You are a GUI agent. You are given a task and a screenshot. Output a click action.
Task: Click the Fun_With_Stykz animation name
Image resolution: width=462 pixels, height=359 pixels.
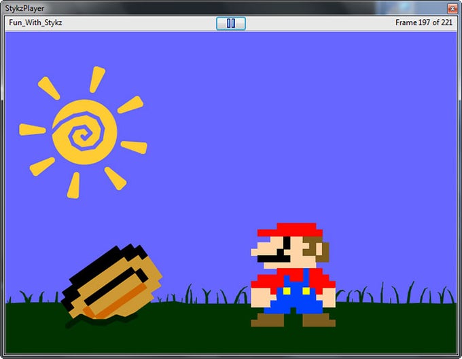tap(35, 22)
